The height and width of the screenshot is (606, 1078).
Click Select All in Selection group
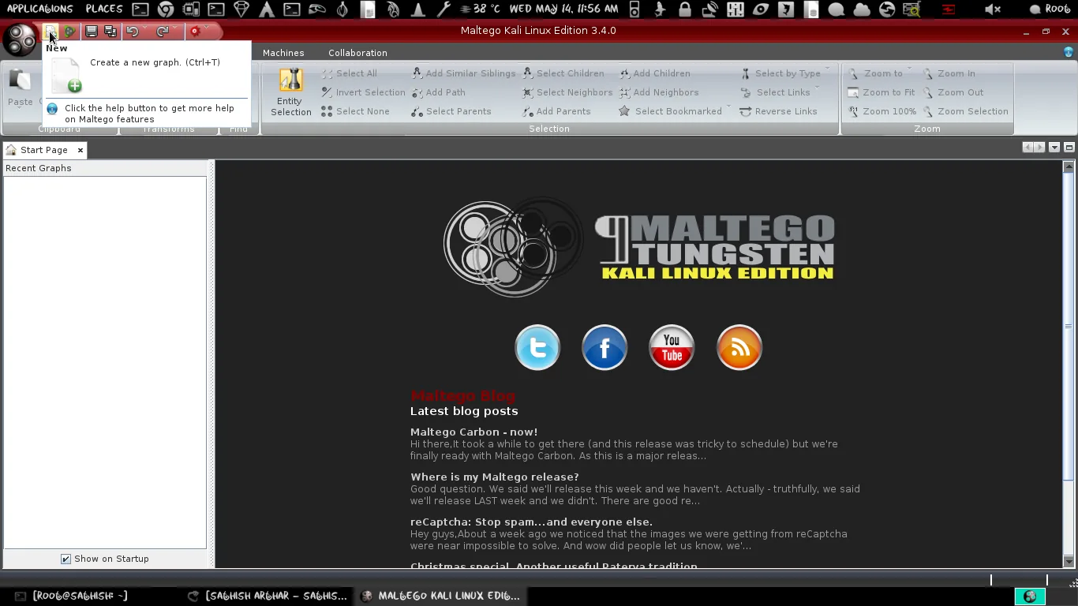tap(350, 73)
